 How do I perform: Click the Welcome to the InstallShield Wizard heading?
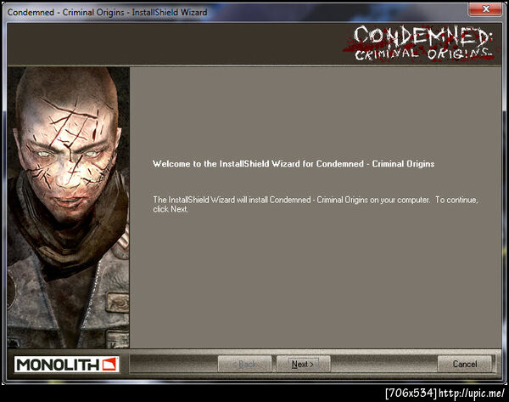[x=294, y=163]
